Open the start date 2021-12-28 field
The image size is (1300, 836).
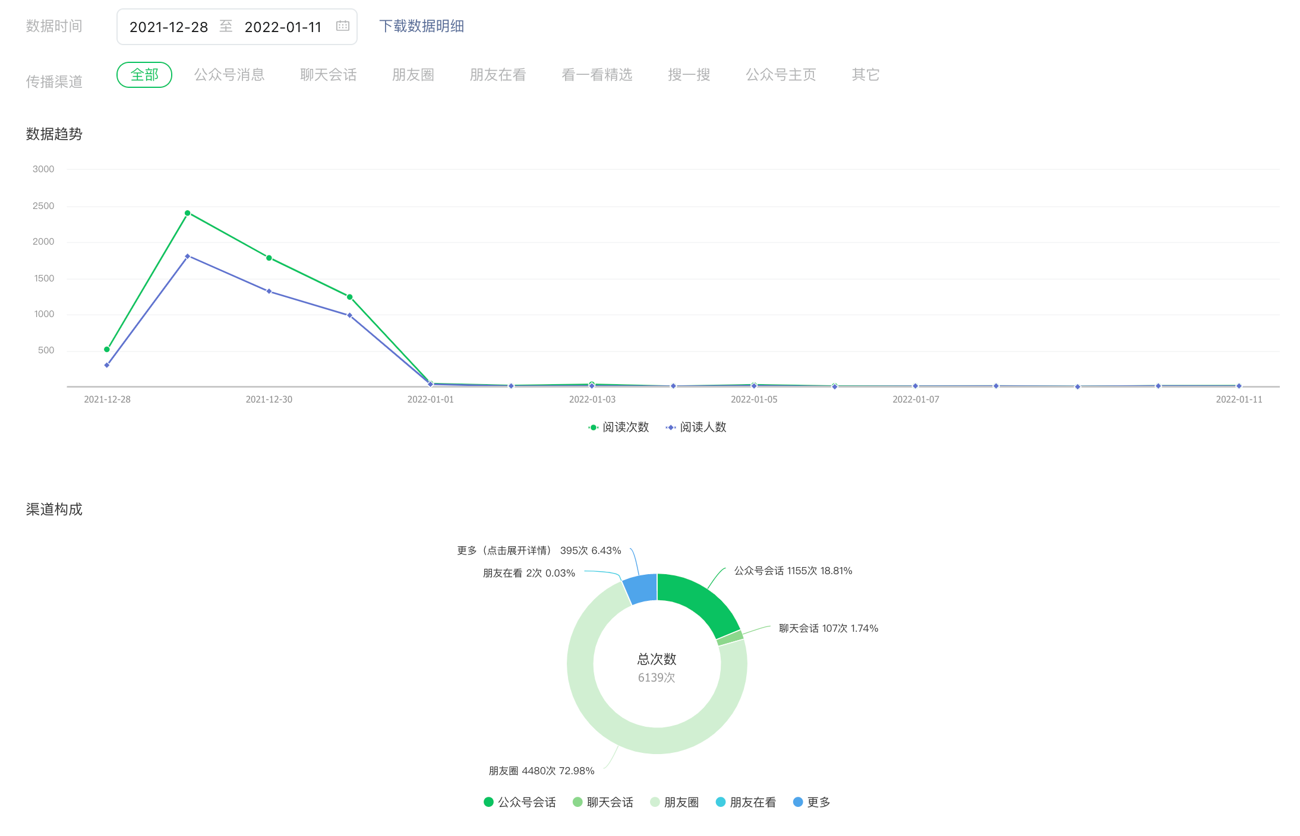pyautogui.click(x=169, y=27)
